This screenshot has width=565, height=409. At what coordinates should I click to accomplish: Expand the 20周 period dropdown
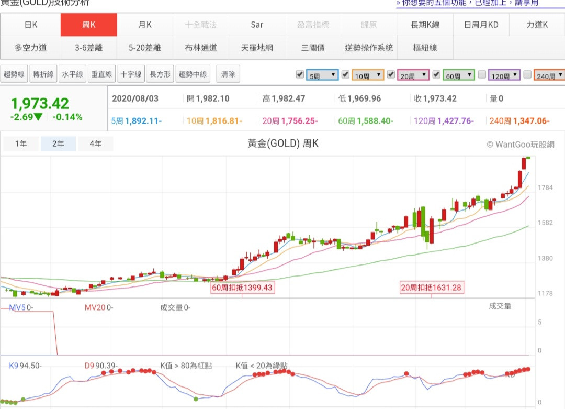(413, 75)
